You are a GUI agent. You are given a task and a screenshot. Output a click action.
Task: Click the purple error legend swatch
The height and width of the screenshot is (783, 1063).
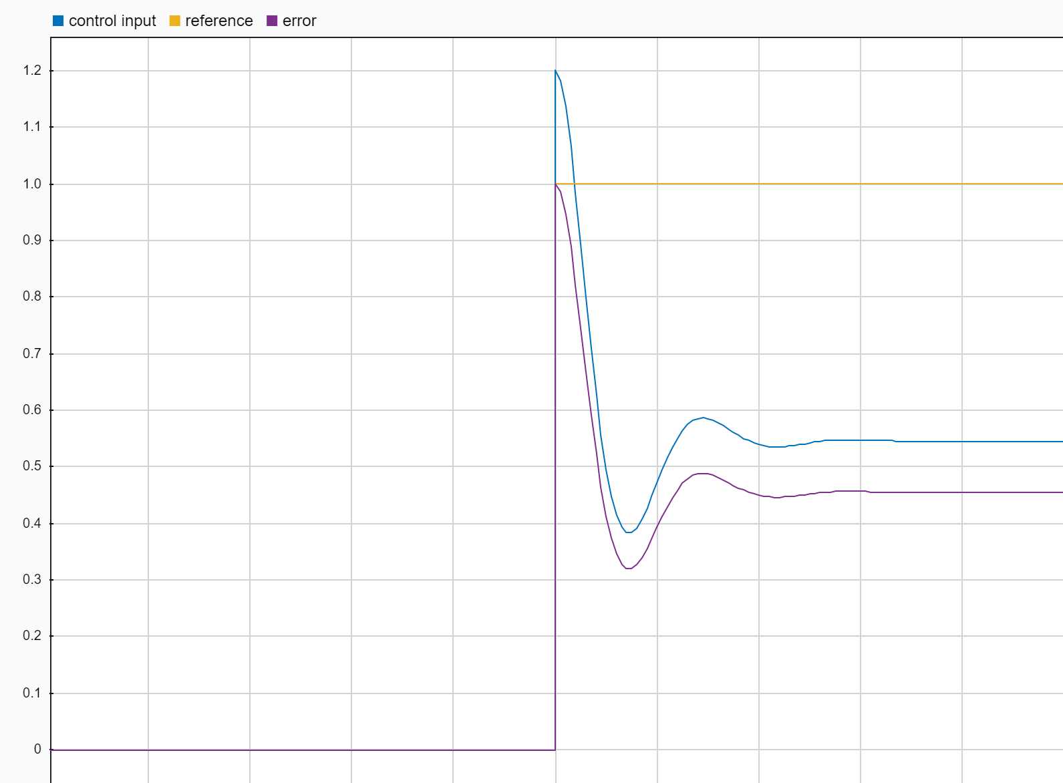(272, 21)
